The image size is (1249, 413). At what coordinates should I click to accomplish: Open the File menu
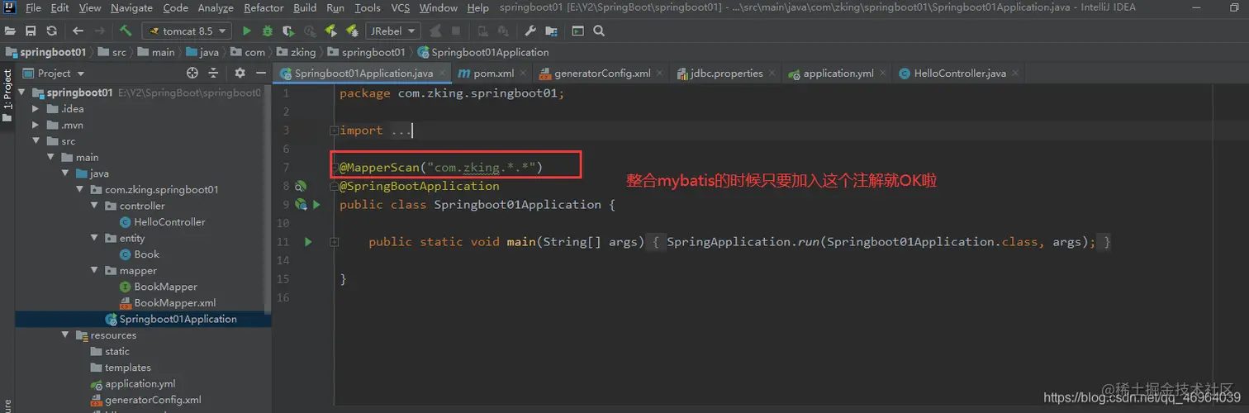pos(33,7)
